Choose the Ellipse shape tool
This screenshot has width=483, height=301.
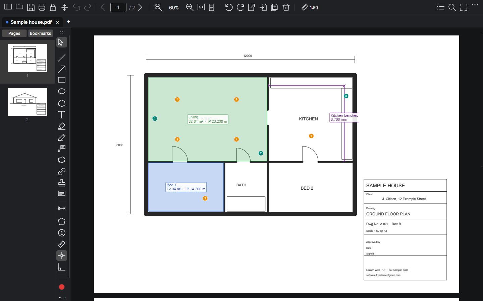pyautogui.click(x=62, y=91)
